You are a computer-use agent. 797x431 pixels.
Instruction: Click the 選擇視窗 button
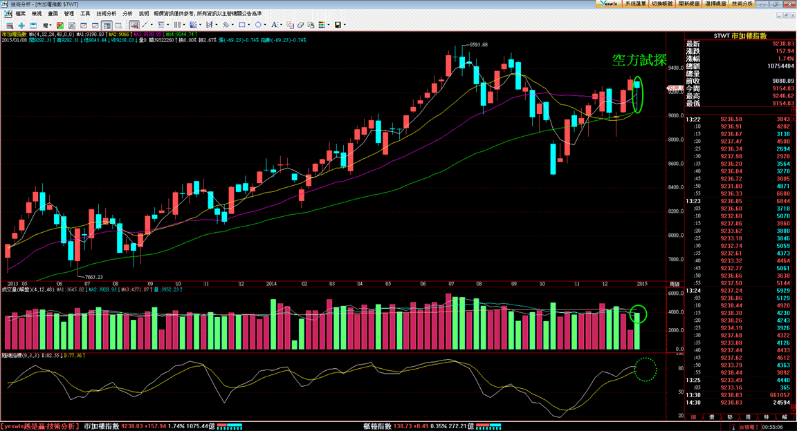(x=715, y=3)
